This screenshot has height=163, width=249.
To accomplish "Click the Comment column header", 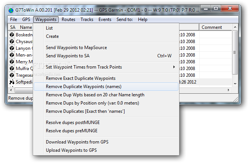I will pyautogui.click(x=216, y=27).
